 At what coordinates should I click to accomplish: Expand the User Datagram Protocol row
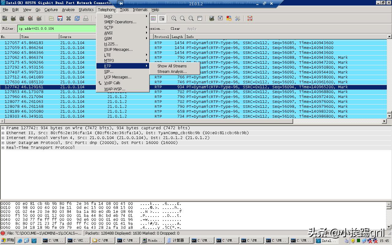3,143
